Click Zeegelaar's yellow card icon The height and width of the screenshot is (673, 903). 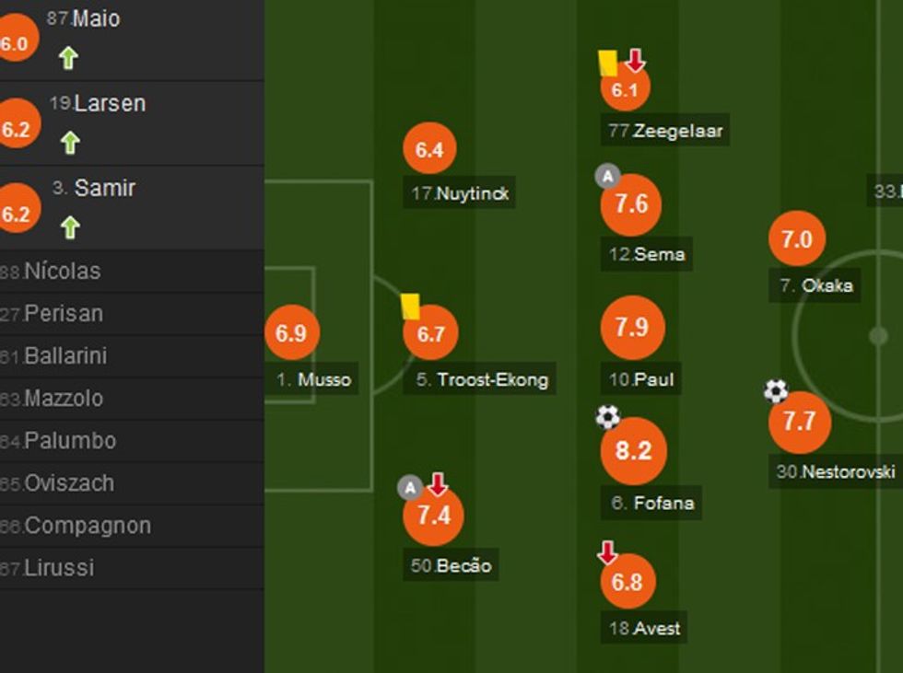coord(607,63)
